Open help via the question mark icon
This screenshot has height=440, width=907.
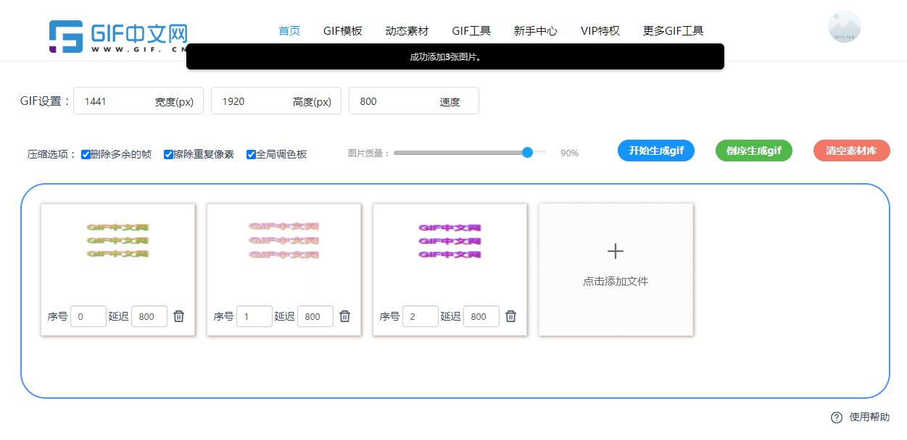pos(836,417)
